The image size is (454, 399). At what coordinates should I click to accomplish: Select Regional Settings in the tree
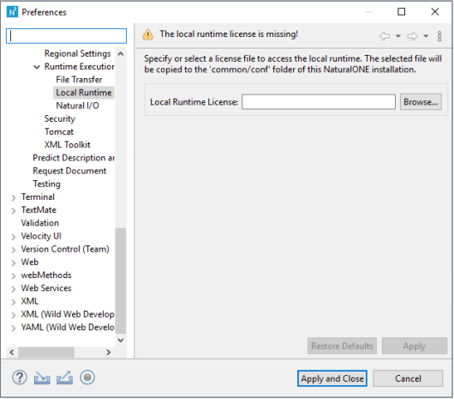78,54
